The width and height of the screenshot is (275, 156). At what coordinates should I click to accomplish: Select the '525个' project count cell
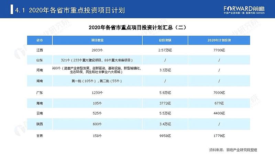tap(97, 113)
